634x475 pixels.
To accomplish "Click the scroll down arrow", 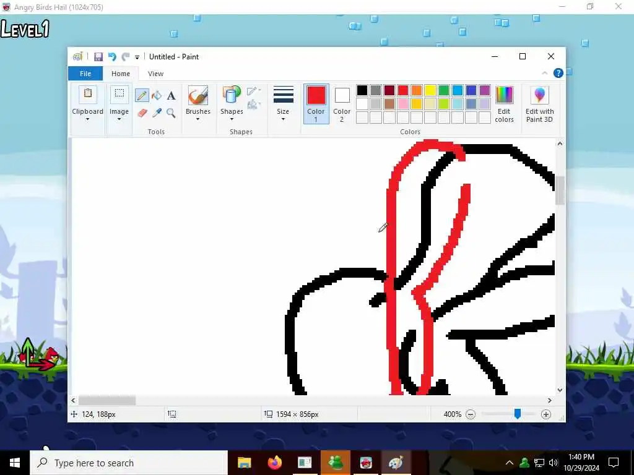I will click(560, 390).
